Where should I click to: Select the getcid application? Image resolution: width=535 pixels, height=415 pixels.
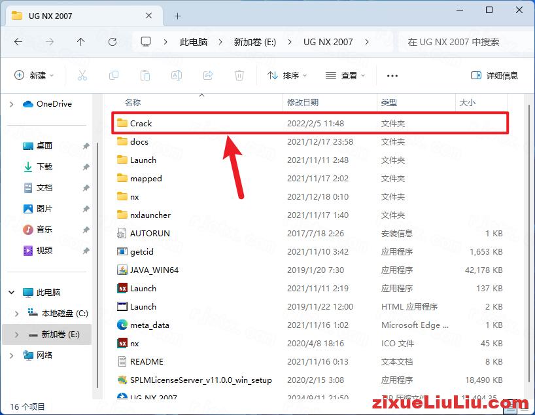tap(310, 252)
